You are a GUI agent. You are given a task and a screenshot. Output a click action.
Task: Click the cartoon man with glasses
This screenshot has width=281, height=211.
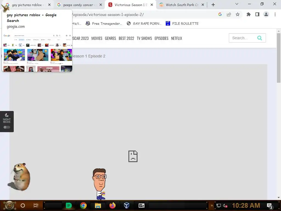pyautogui.click(x=100, y=184)
